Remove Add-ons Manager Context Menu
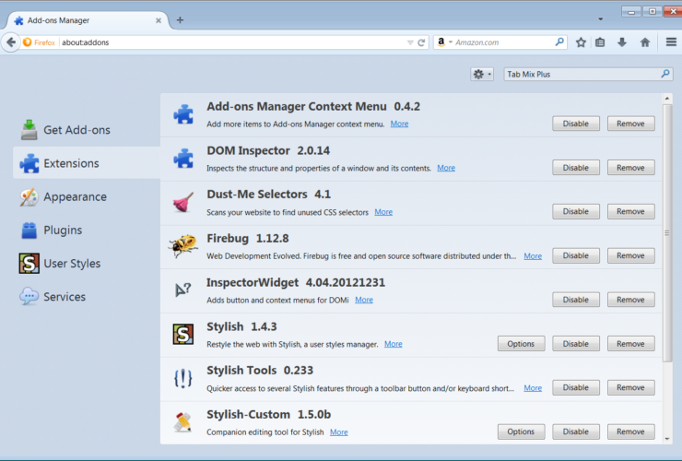The width and height of the screenshot is (682, 461). click(x=630, y=124)
